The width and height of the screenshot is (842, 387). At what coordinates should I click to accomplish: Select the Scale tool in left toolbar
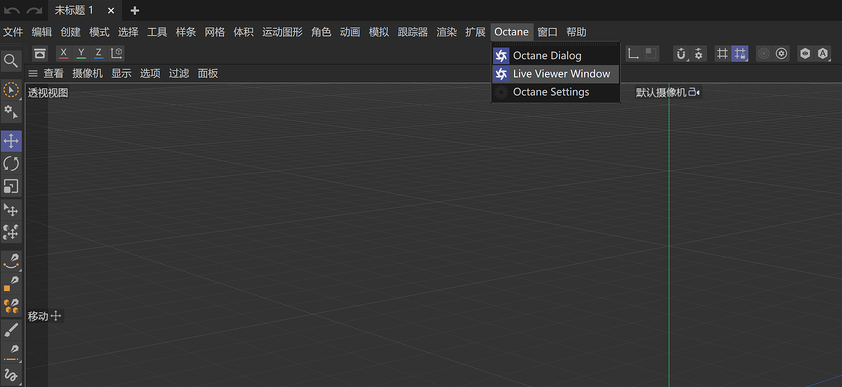click(11, 186)
